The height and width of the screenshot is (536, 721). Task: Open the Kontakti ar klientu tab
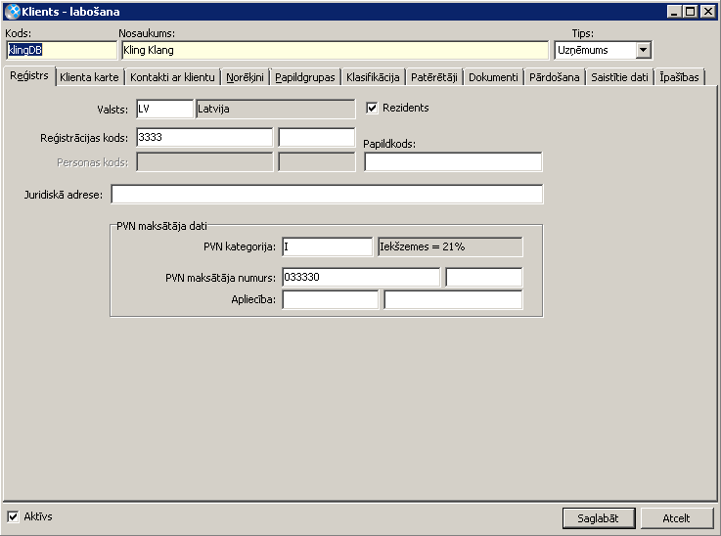click(x=172, y=76)
